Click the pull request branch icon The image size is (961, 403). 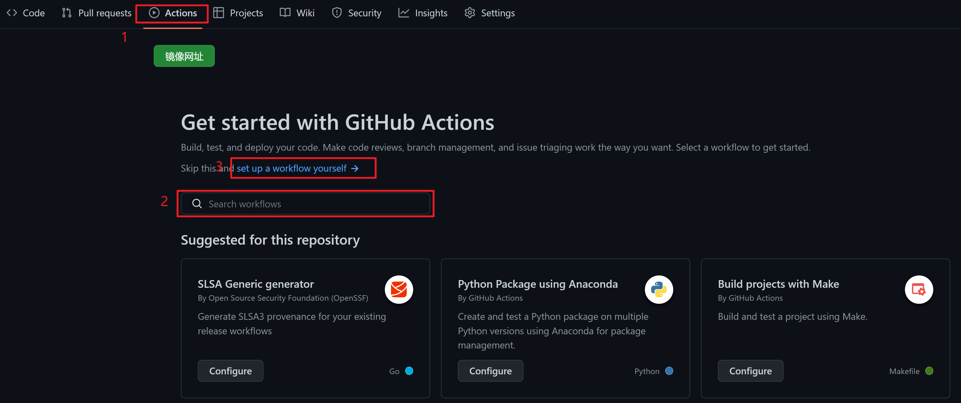tap(67, 13)
